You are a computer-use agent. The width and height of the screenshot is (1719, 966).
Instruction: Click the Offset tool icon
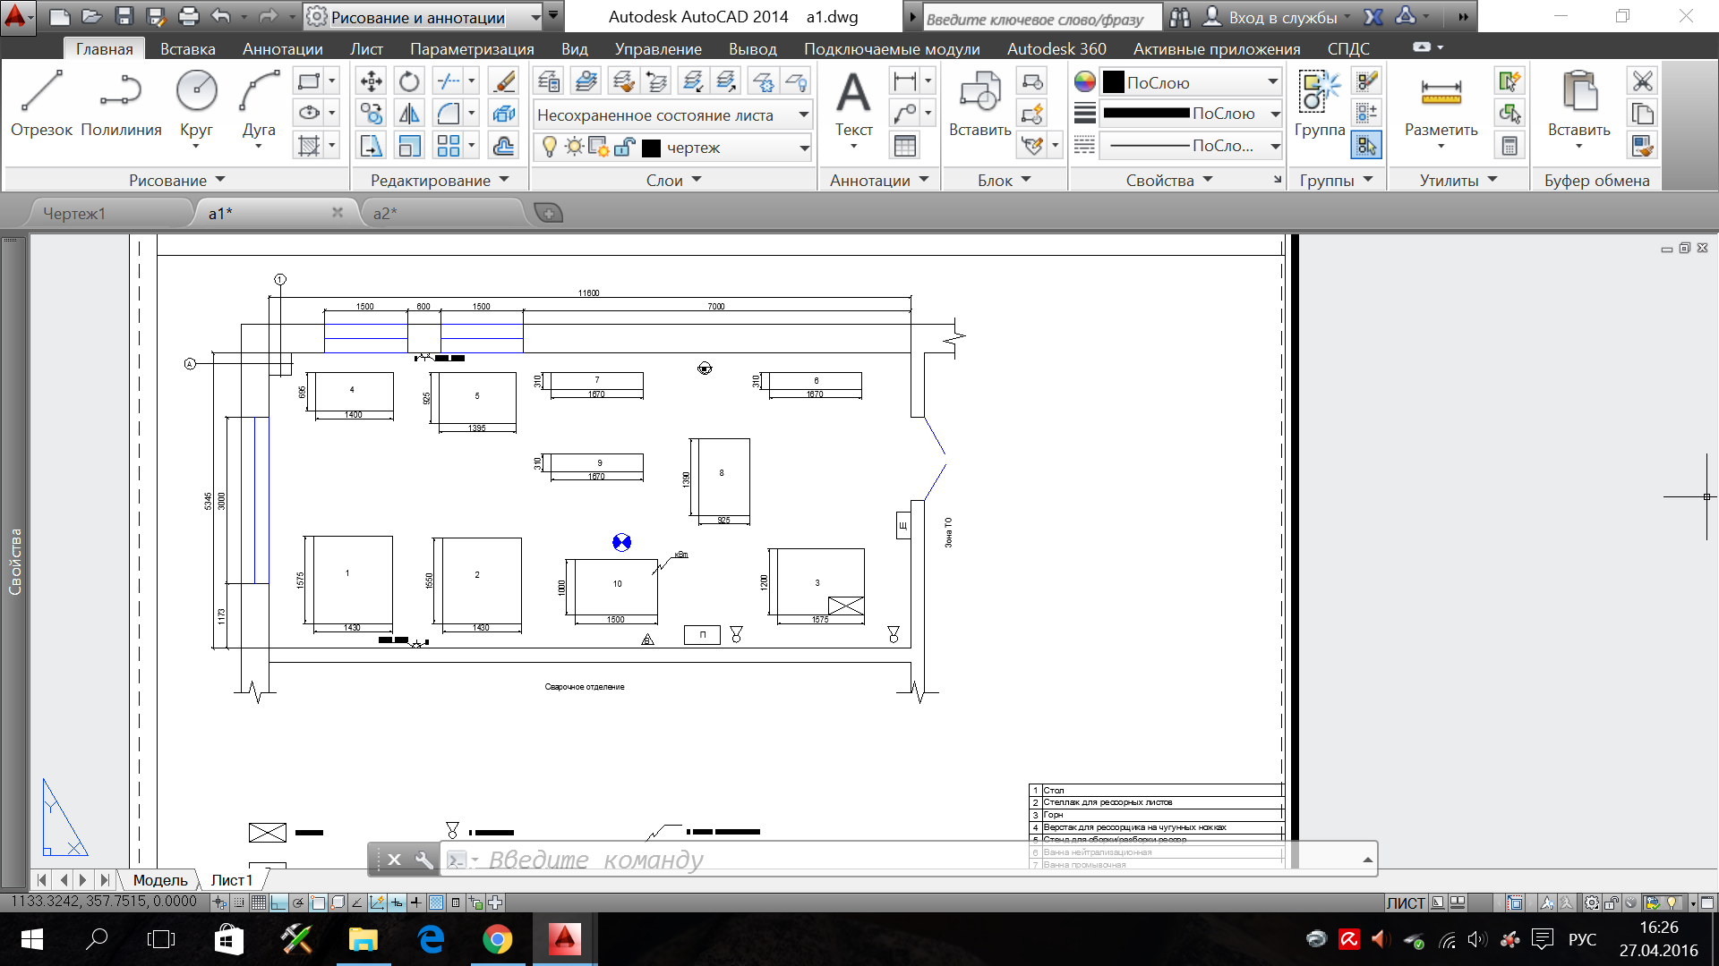tap(504, 146)
